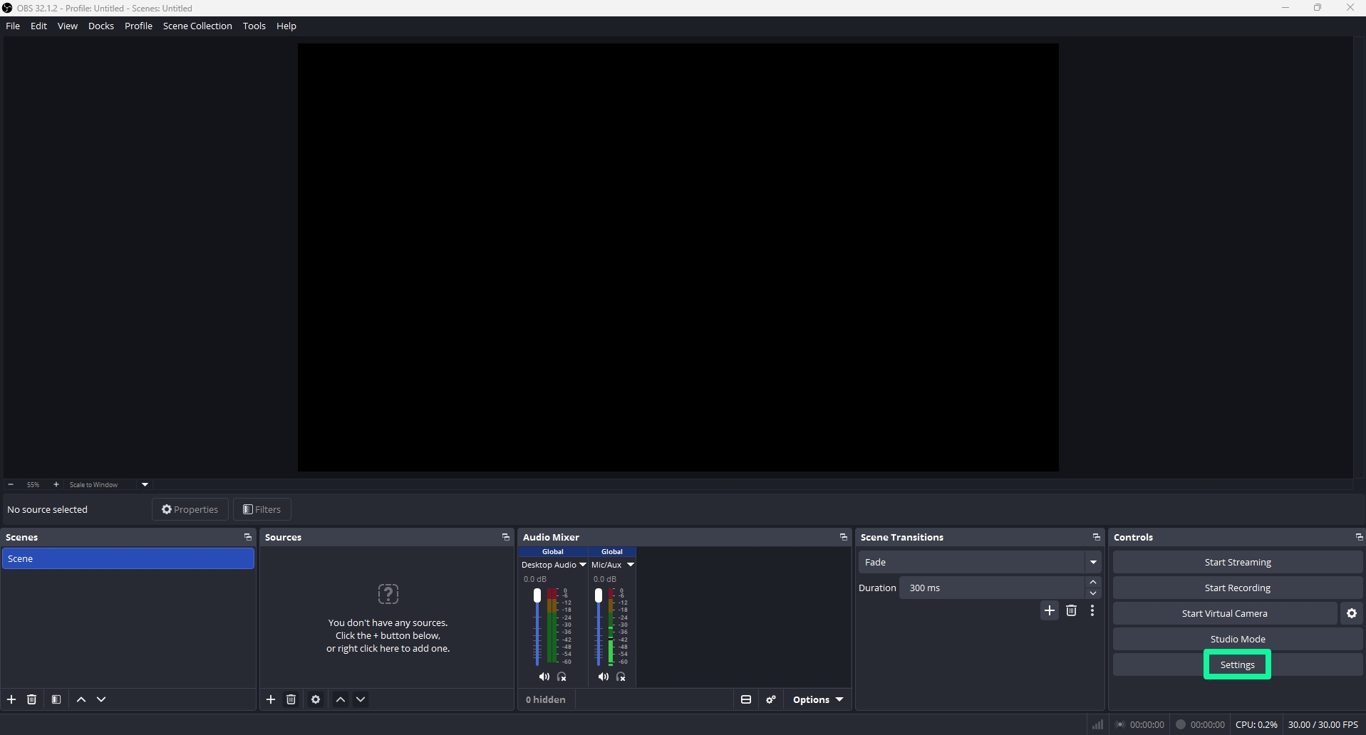Click Start Streaming button
Viewport: 1366px width, 735px height.
coord(1238,562)
